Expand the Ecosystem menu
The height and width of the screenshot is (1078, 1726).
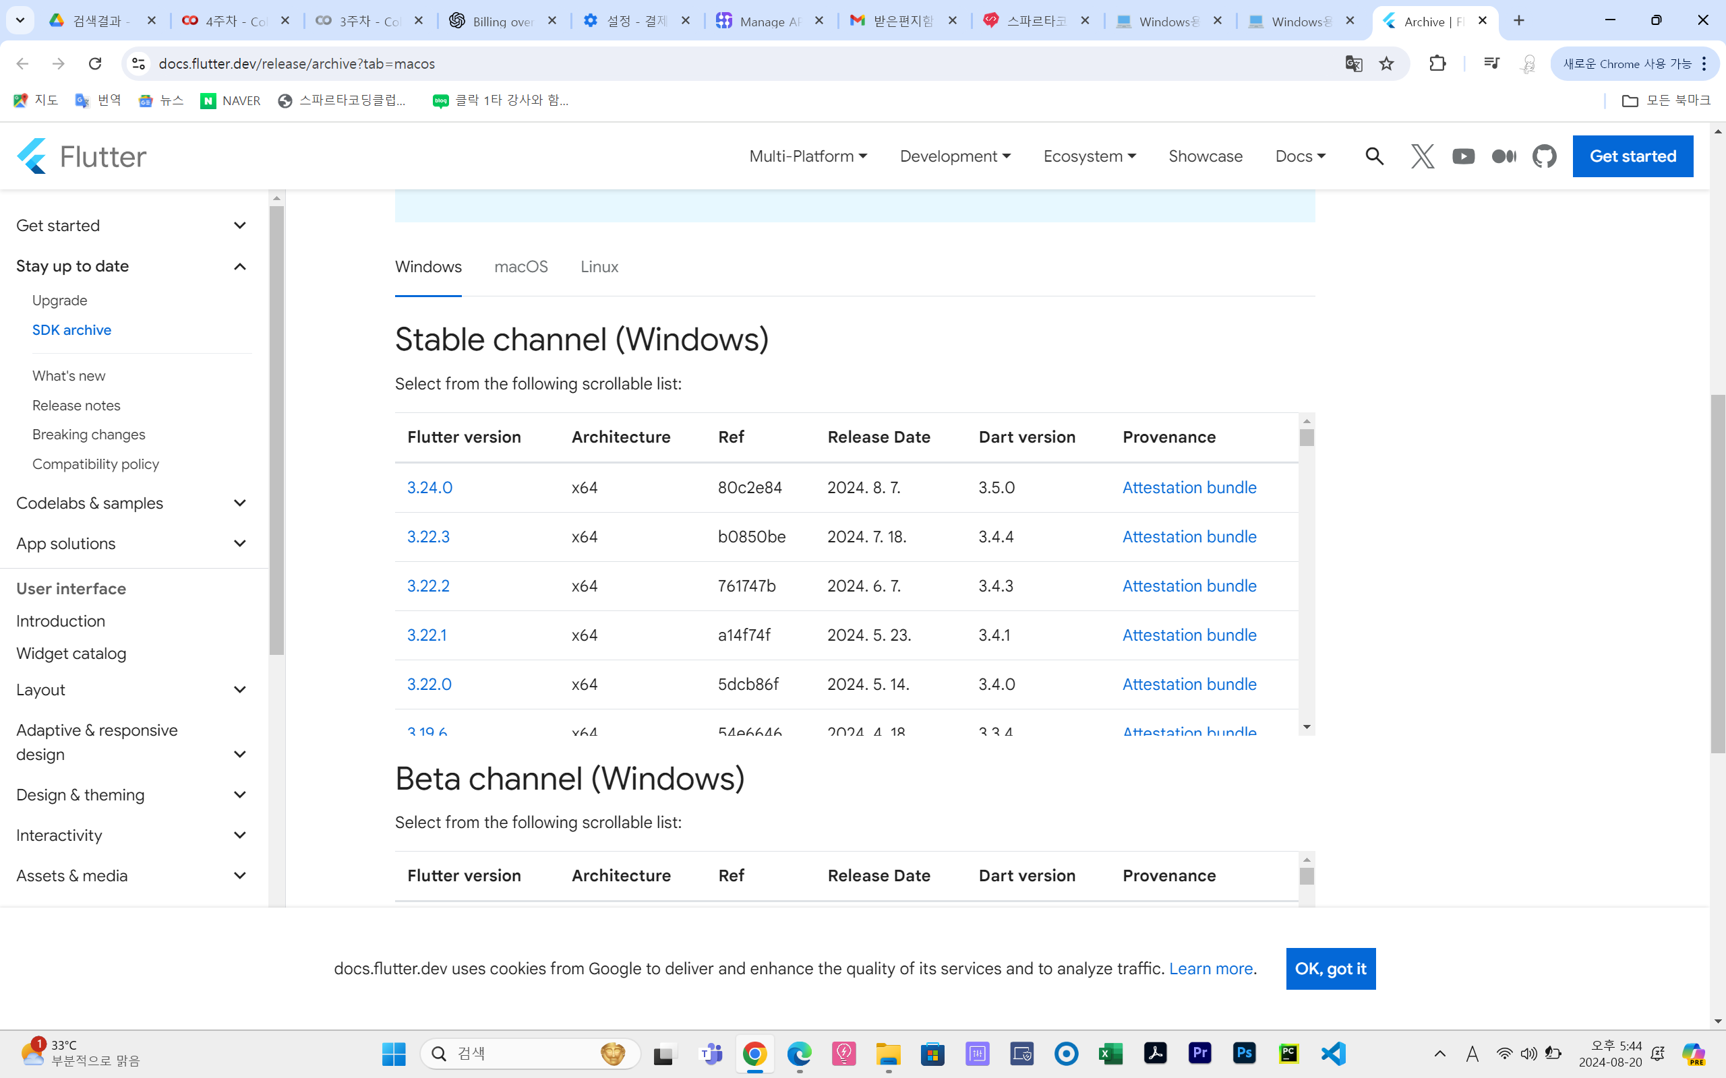(x=1089, y=156)
